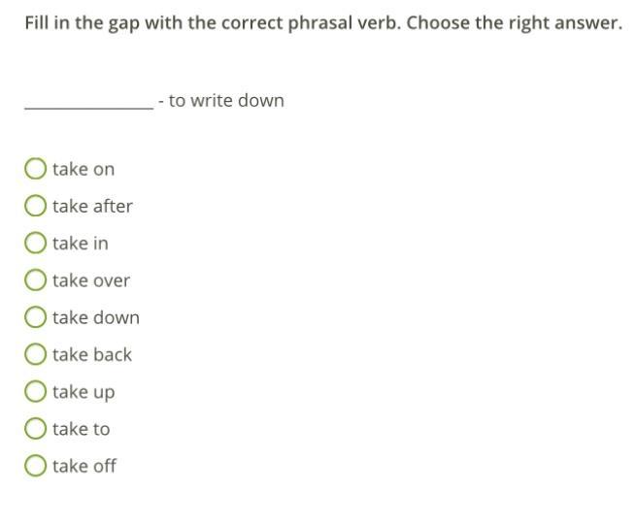Select the 'take up' radio button circle
The height and width of the screenshot is (525, 636).
click(x=35, y=392)
